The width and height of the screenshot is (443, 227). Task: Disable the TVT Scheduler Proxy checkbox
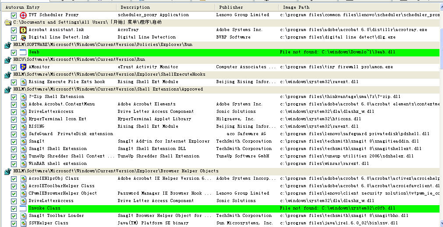(x=14, y=15)
